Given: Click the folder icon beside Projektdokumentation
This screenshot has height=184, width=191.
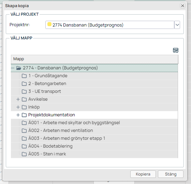Looking at the screenshot, I should [24, 115].
